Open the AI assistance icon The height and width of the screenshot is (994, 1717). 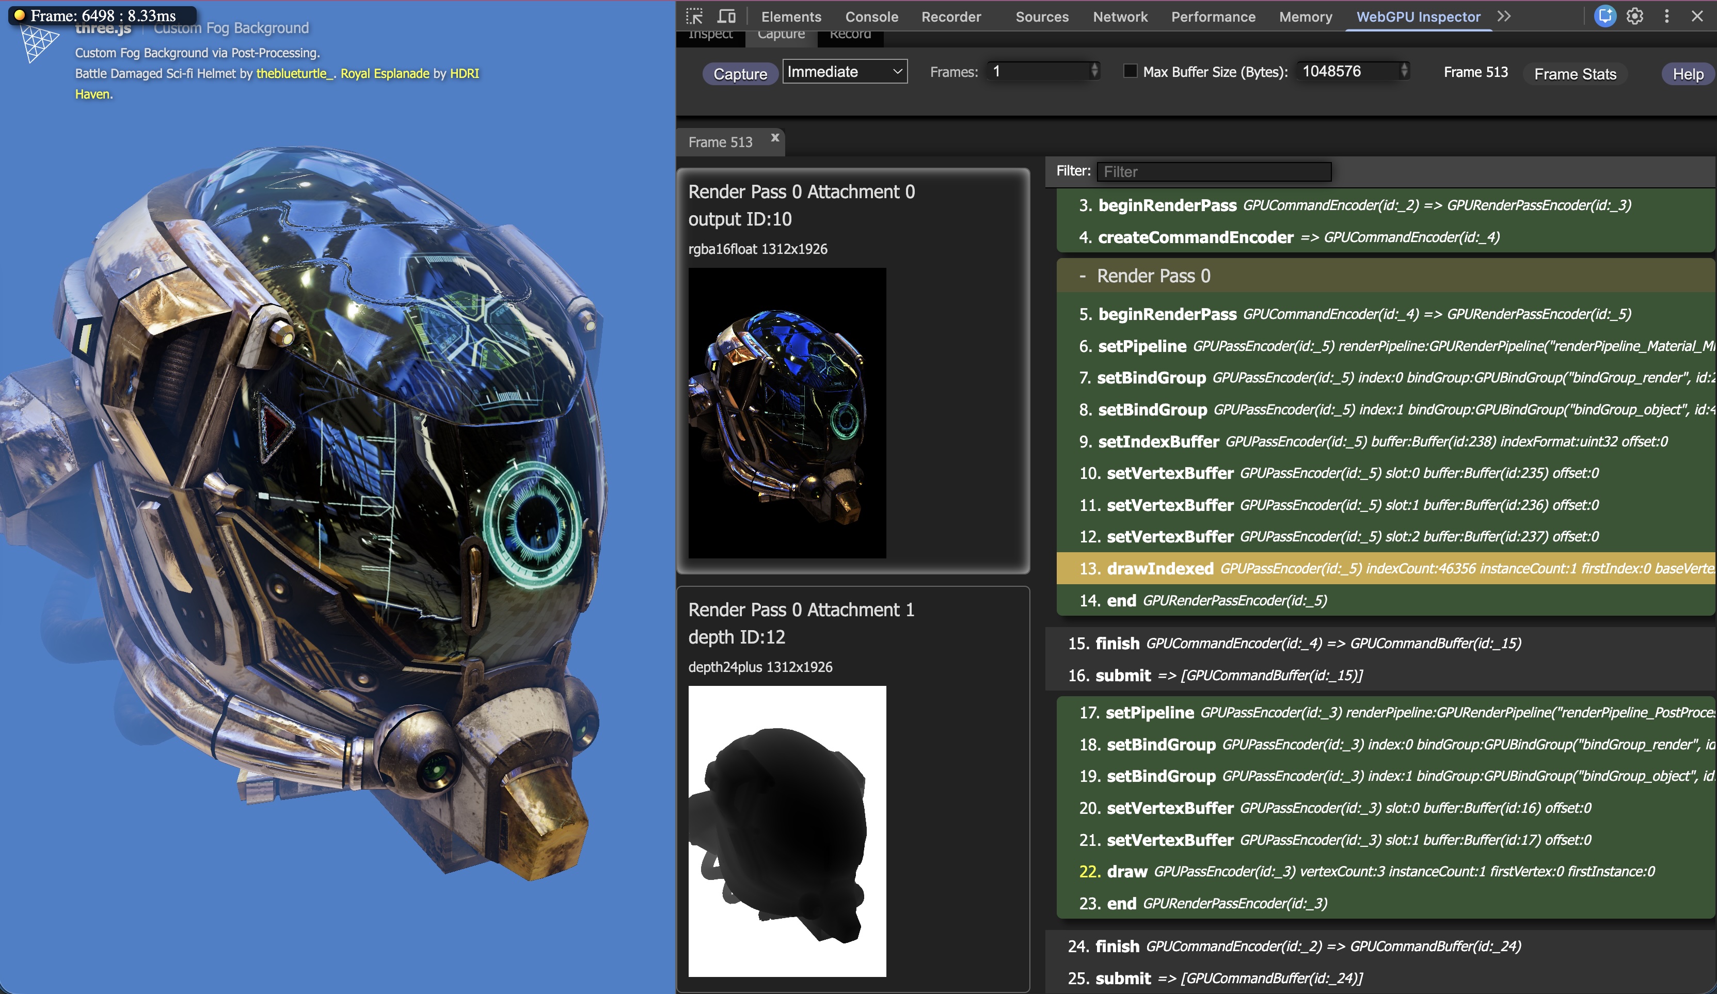click(x=1604, y=17)
